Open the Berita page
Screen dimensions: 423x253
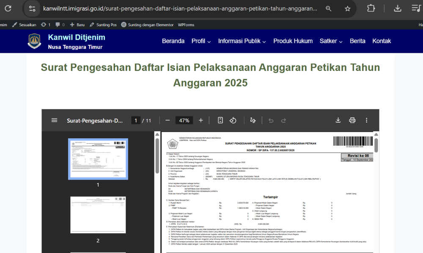point(357,41)
